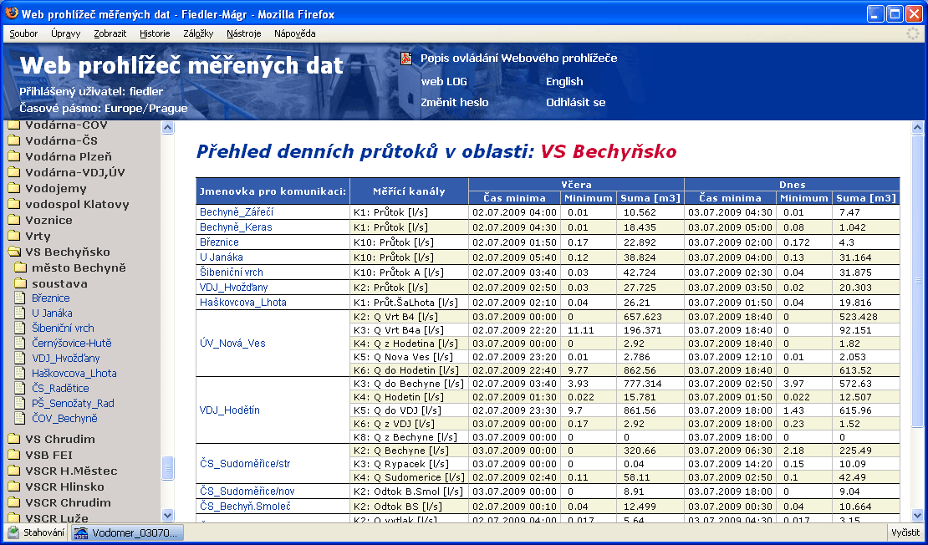Screen dimensions: 928x545
Task: Click the document icon beside Březnice in sidebar
Action: point(20,298)
